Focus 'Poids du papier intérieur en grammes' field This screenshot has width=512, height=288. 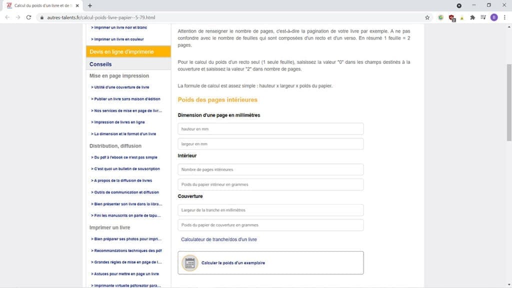[270, 184]
